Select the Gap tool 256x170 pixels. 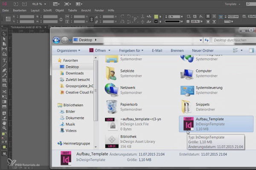coord(4,48)
